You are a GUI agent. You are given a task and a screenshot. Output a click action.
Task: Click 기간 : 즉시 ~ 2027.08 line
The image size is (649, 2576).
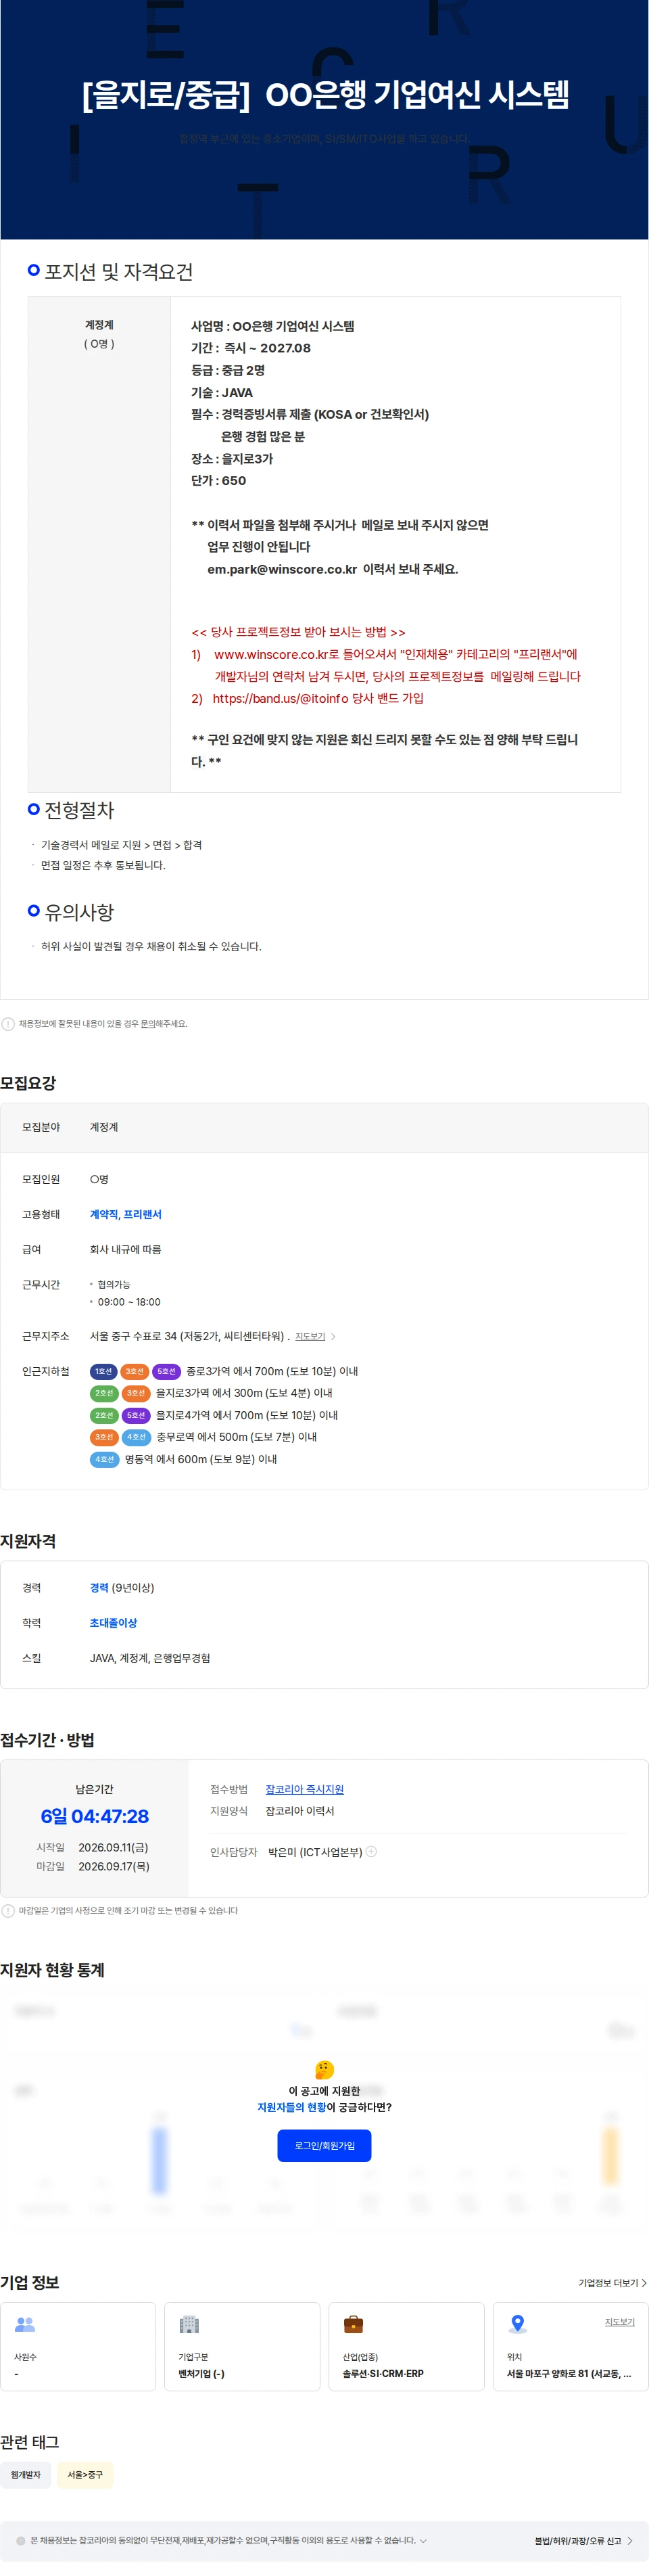pyautogui.click(x=251, y=348)
